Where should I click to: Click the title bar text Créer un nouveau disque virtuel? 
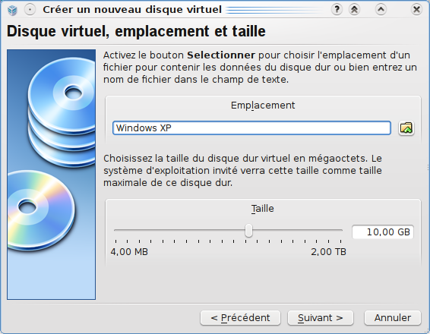click(x=132, y=10)
